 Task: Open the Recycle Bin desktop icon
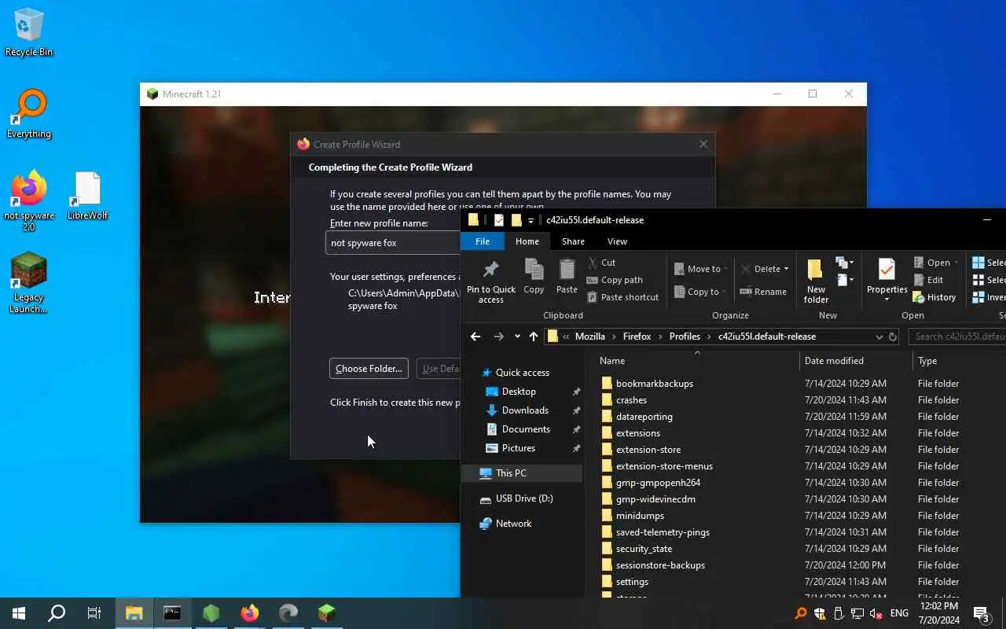coord(29,31)
